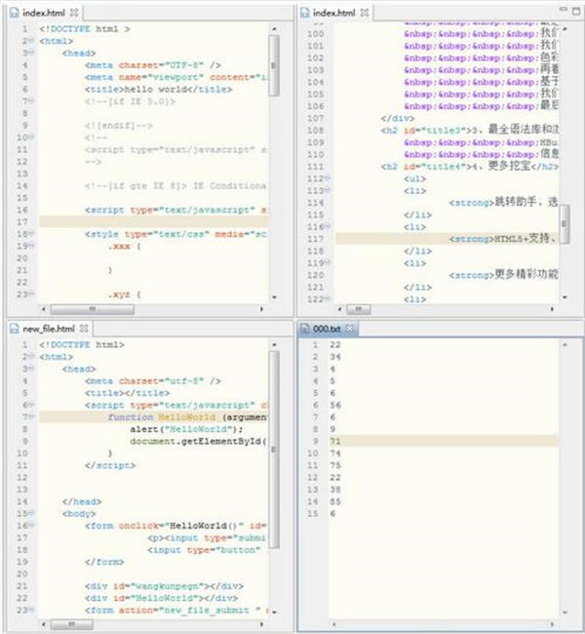
Task: Close the new_file.html editor tab
Action: [x=84, y=328]
